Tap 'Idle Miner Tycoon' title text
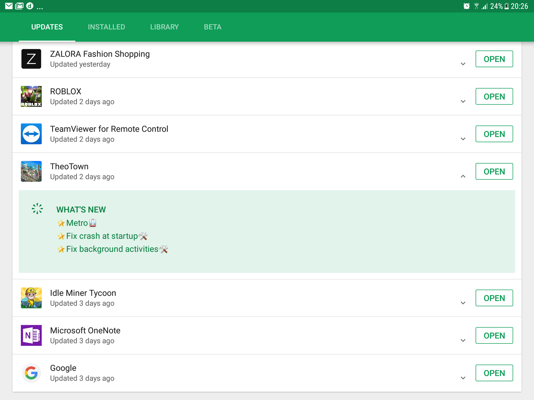The height and width of the screenshot is (400, 534). click(83, 293)
